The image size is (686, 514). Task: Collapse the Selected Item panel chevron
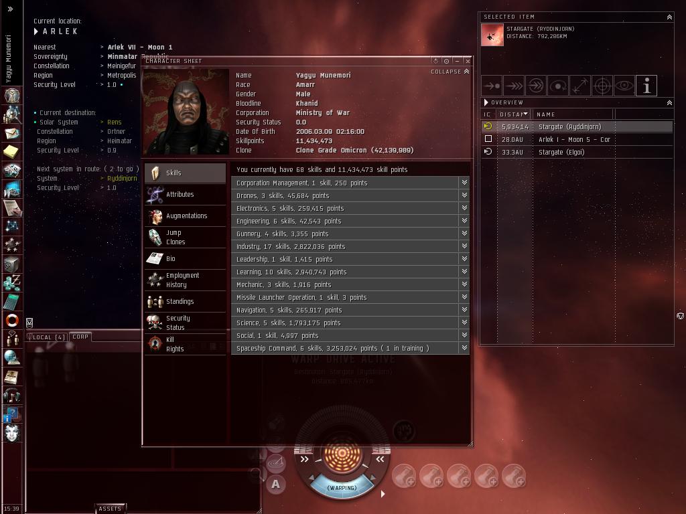[x=669, y=17]
